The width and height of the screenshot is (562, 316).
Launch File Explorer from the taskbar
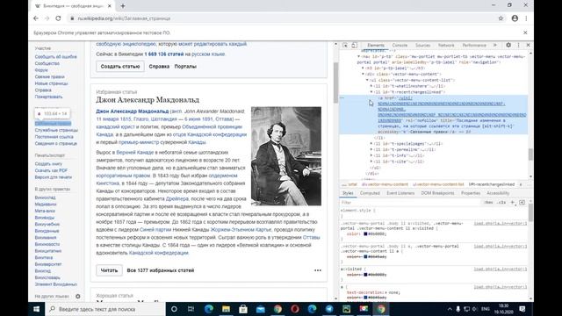[x=226, y=309]
